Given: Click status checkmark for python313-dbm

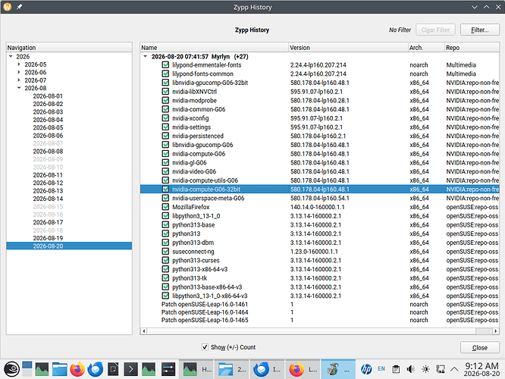Looking at the screenshot, I should 165,243.
